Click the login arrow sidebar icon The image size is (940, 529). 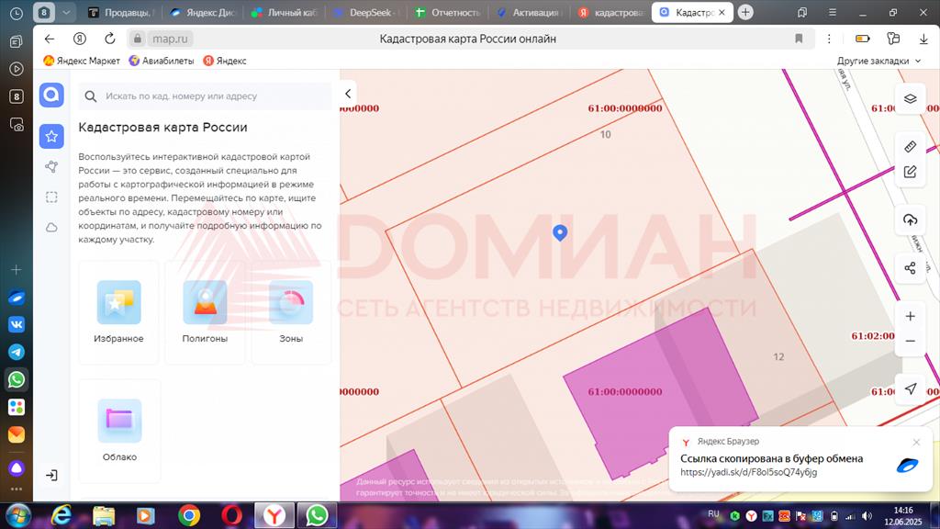pos(51,475)
